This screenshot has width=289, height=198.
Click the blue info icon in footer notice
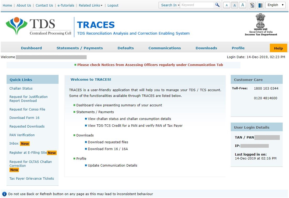tap(4, 194)
